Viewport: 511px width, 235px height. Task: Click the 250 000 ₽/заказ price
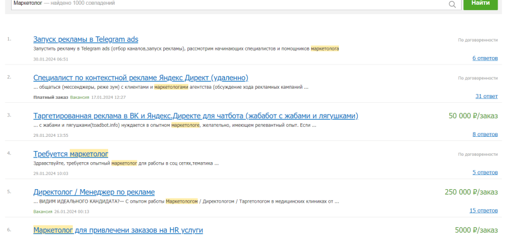coord(471,192)
